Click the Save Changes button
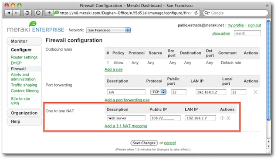This screenshot has height=159, width=278. 144,143
